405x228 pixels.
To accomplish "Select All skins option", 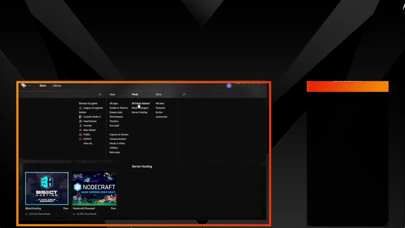I will pos(160,104).
